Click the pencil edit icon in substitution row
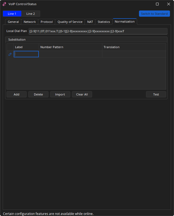Image resolution: width=174 pixels, height=216 pixels. pos(10,54)
